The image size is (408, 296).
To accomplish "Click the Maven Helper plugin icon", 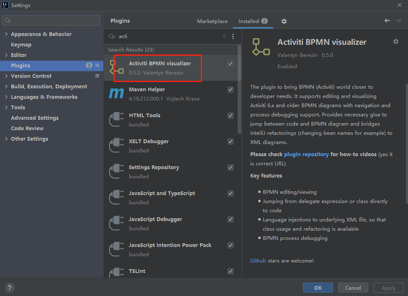I will coord(116,93).
